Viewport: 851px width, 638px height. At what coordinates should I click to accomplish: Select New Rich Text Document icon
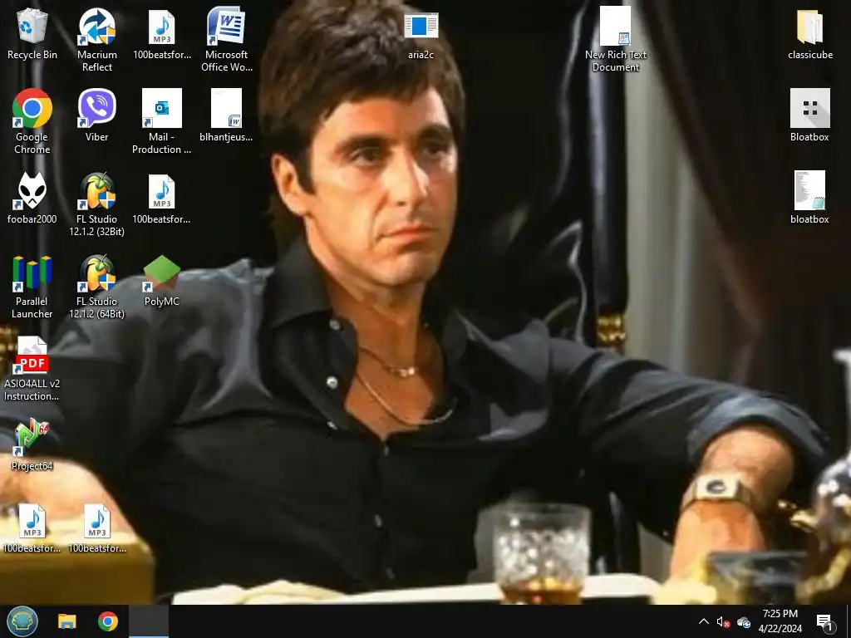click(616, 39)
